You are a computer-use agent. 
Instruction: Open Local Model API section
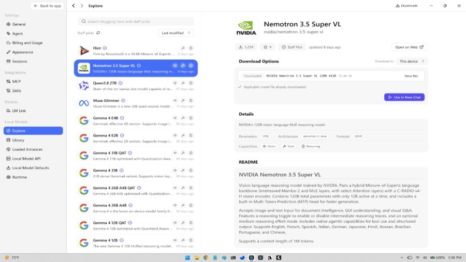pos(26,159)
